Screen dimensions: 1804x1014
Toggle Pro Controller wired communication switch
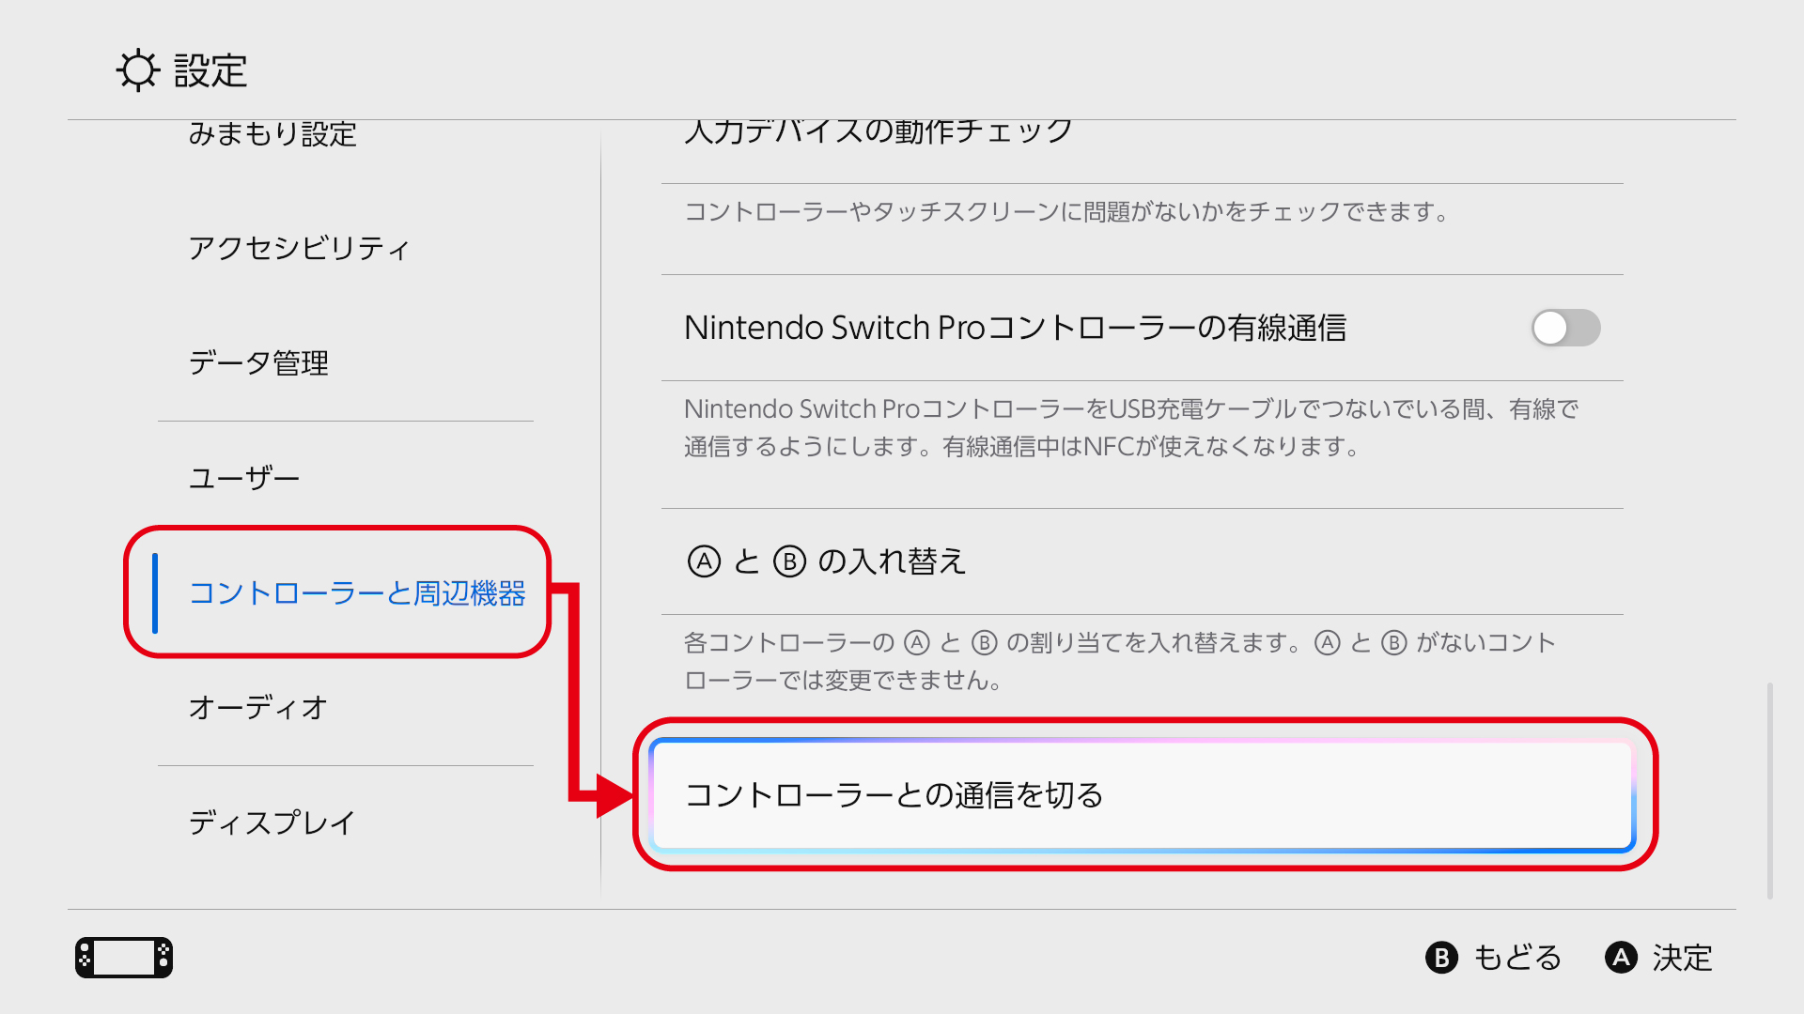1565,328
